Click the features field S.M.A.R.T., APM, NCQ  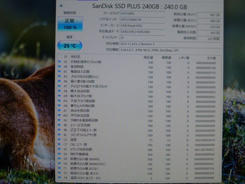click(170, 50)
